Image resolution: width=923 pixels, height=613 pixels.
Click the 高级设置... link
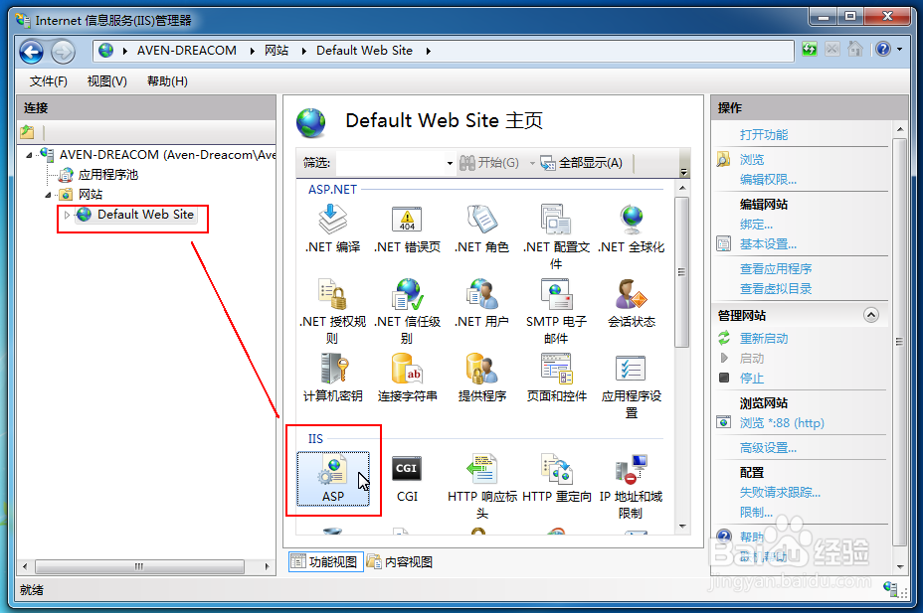[x=768, y=448]
